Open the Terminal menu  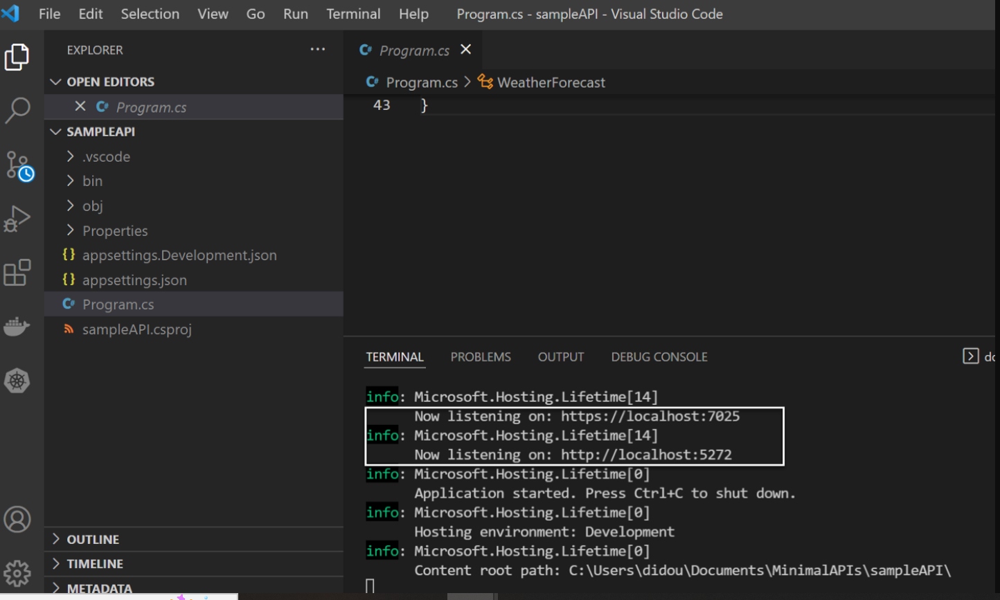pyautogui.click(x=353, y=14)
